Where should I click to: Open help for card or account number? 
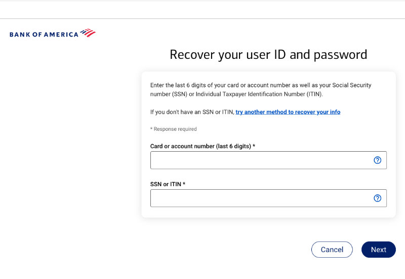click(x=377, y=160)
